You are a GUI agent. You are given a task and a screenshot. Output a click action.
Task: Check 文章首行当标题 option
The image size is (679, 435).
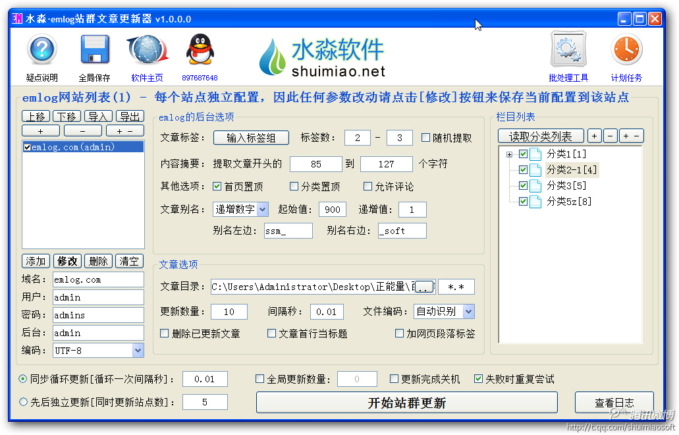271,333
